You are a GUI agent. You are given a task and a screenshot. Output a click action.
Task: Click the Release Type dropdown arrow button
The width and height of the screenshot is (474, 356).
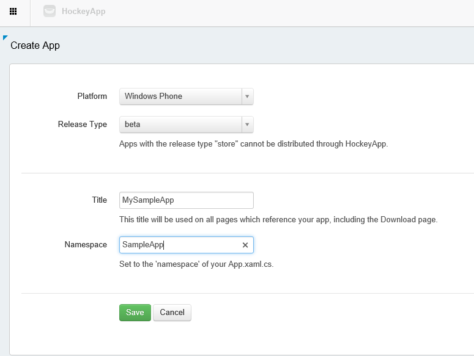point(247,125)
